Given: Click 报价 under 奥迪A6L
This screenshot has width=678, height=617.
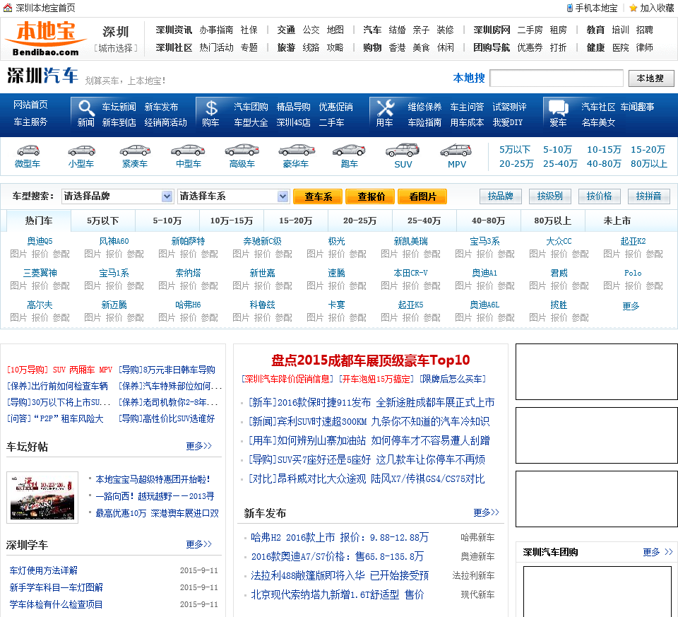Looking at the screenshot, I should [484, 318].
